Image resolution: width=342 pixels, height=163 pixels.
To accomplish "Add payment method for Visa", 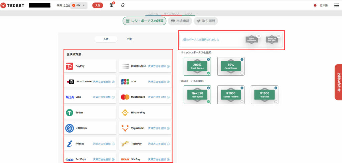I will (x=104, y=97).
